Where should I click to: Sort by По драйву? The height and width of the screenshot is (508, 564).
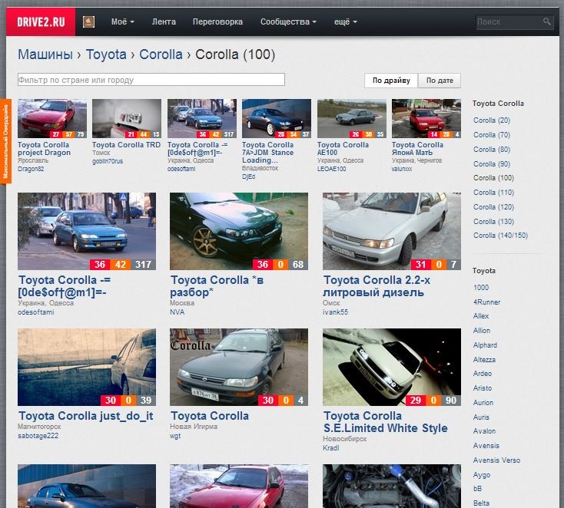391,81
